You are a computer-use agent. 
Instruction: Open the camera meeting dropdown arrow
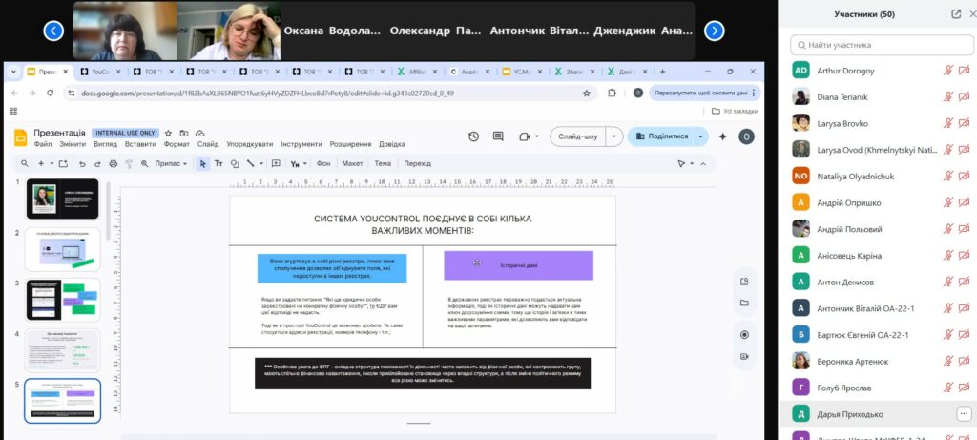click(x=537, y=136)
